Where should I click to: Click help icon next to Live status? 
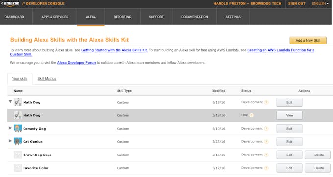(251, 115)
